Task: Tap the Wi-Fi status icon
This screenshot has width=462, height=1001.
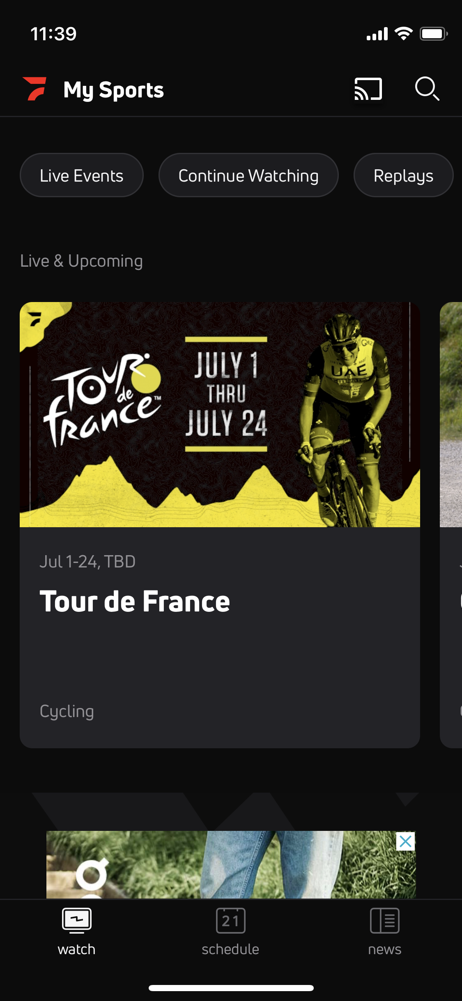Action: [x=403, y=34]
